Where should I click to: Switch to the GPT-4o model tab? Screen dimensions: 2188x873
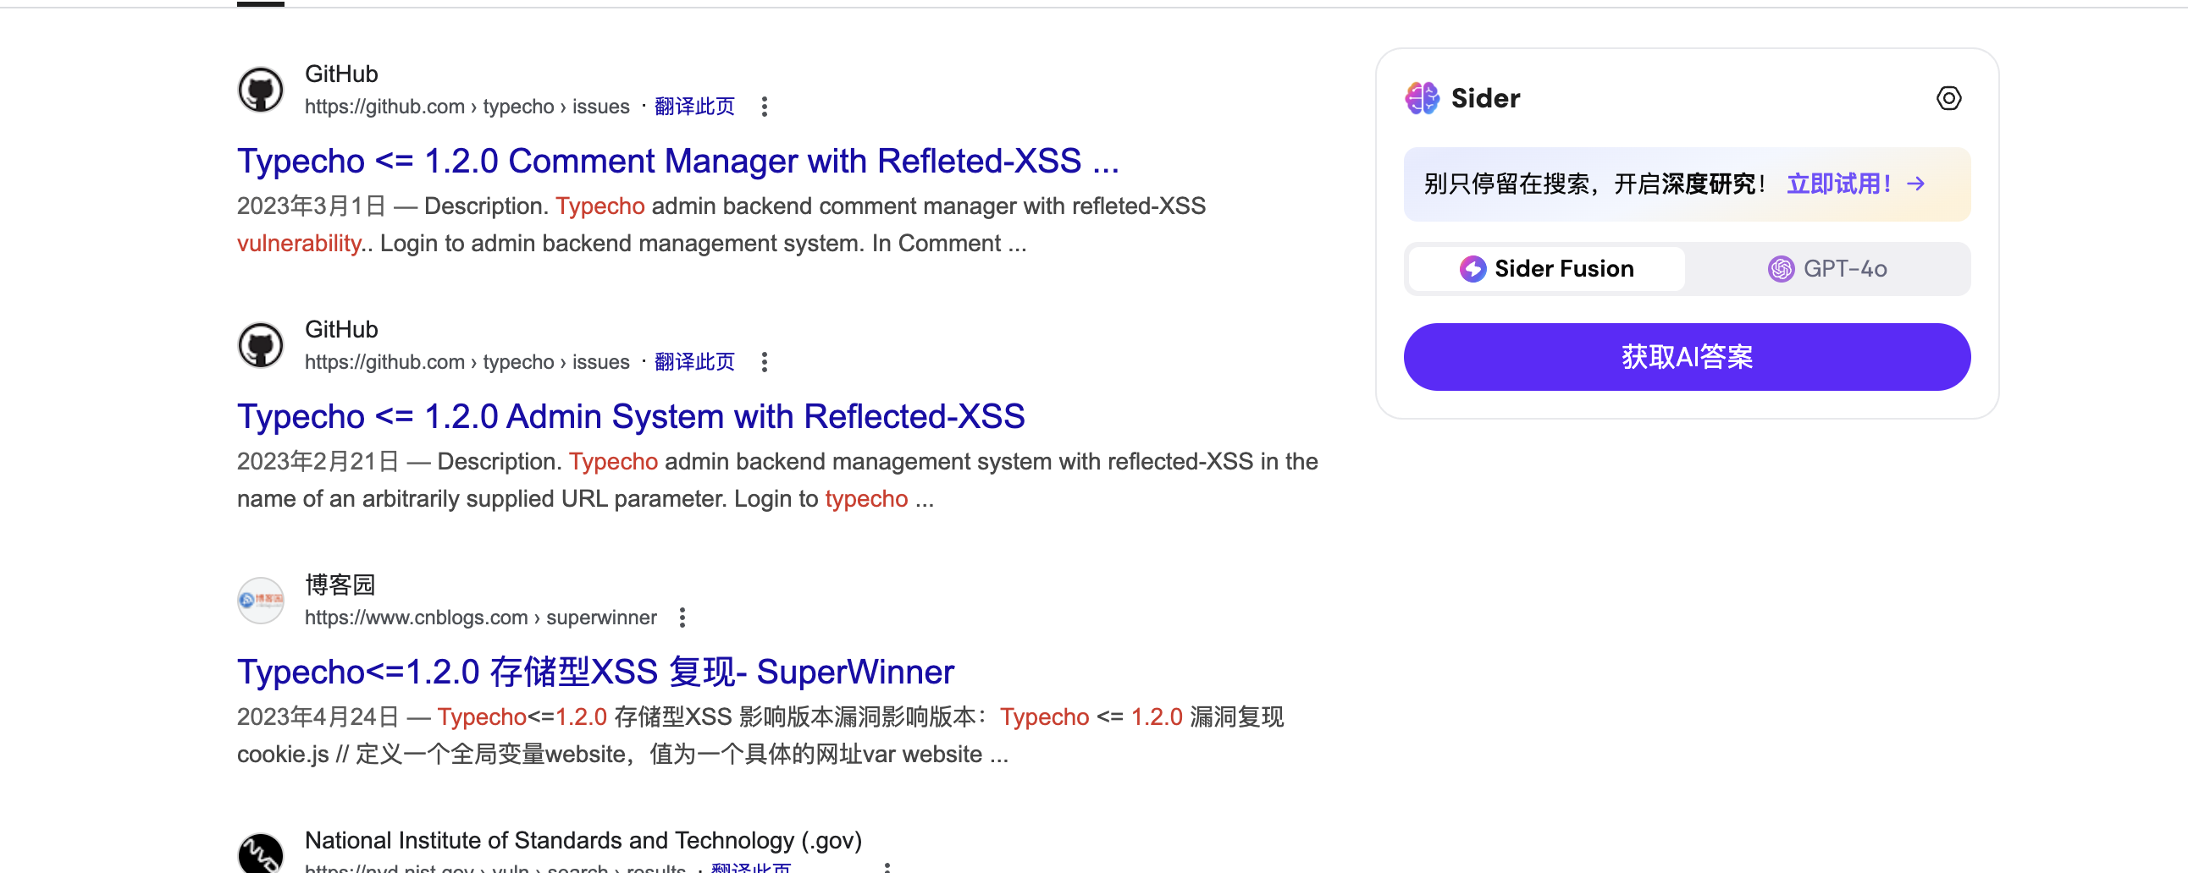pyautogui.click(x=1828, y=269)
